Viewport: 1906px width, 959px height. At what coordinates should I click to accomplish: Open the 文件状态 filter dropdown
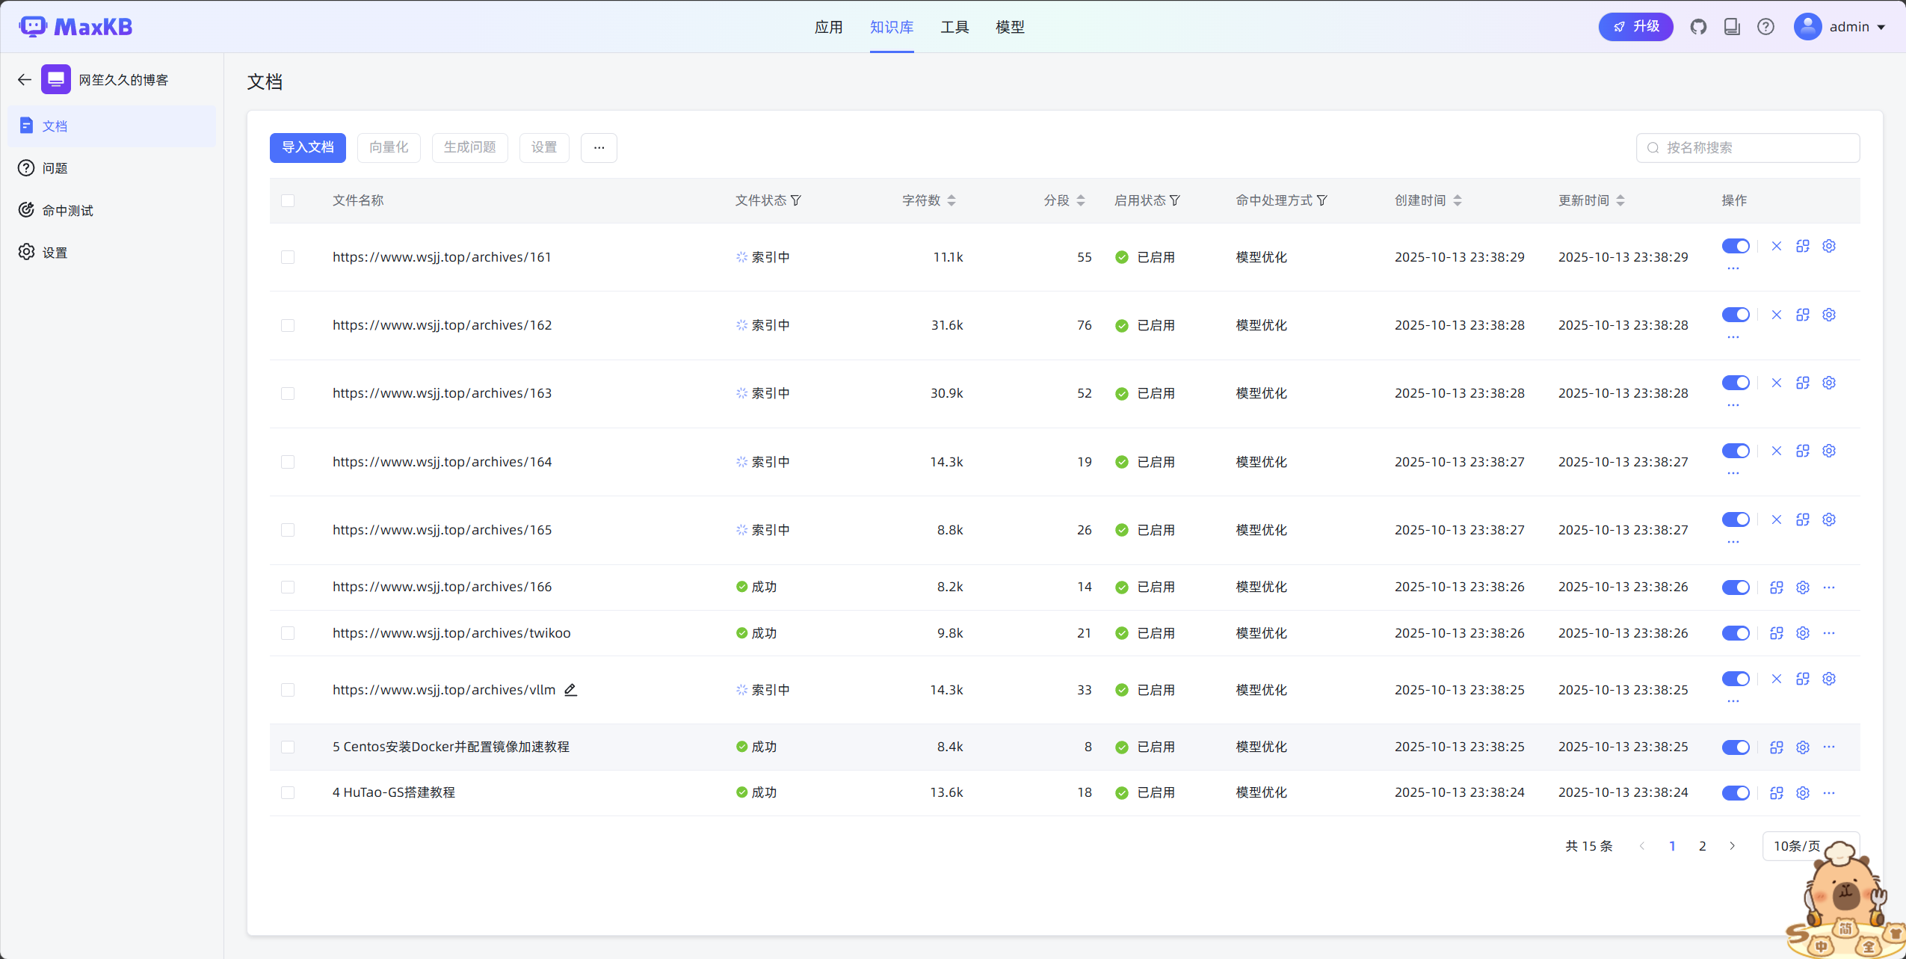[x=796, y=200]
